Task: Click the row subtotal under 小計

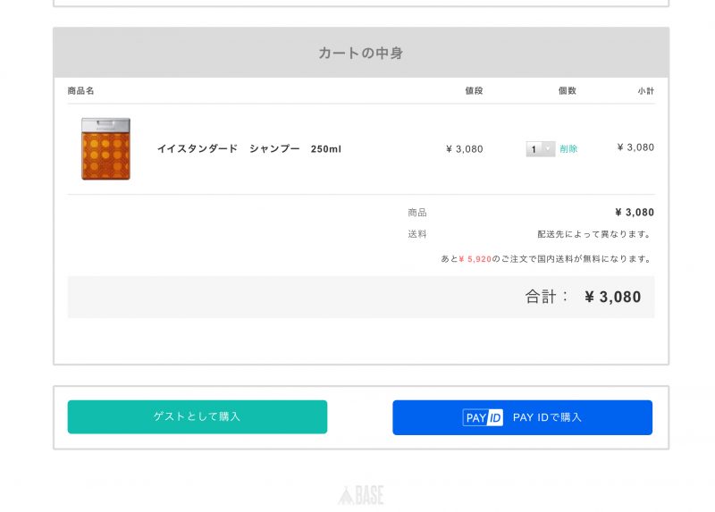Action: coord(635,147)
